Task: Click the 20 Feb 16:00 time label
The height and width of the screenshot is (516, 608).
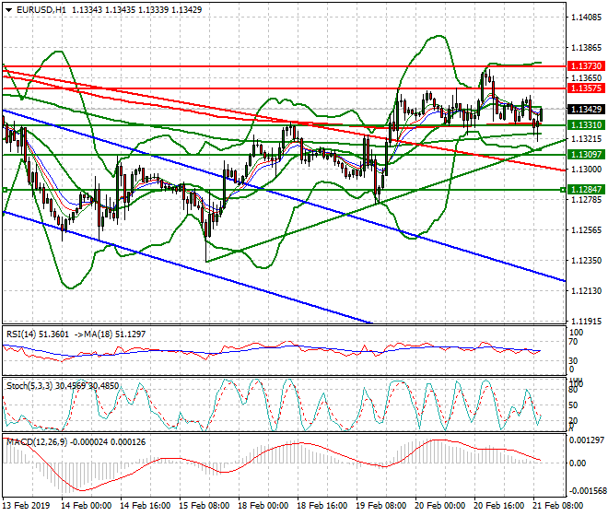Action: tap(498, 506)
